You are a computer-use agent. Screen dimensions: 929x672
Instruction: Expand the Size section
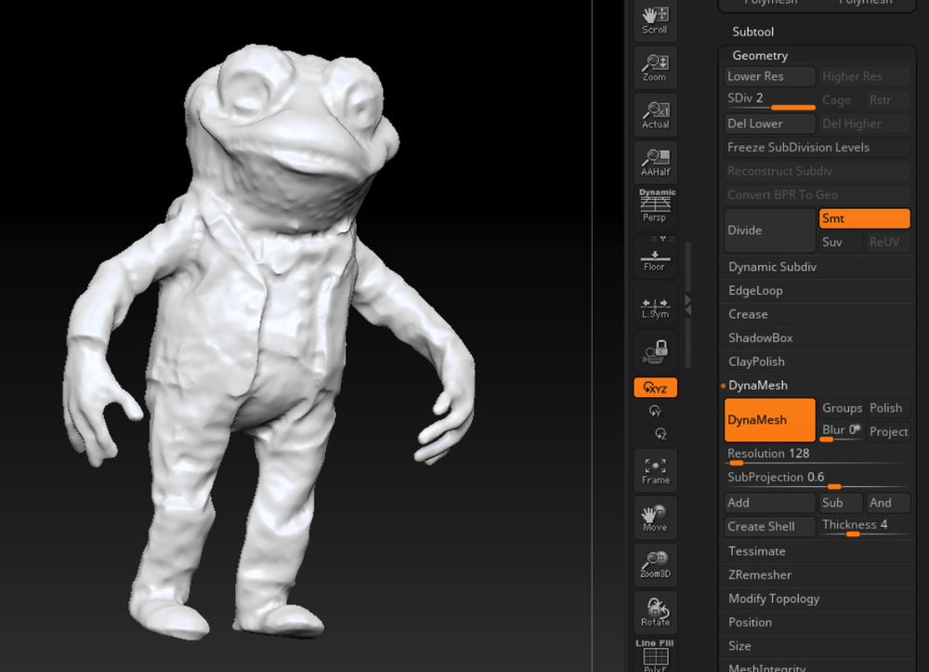point(739,647)
